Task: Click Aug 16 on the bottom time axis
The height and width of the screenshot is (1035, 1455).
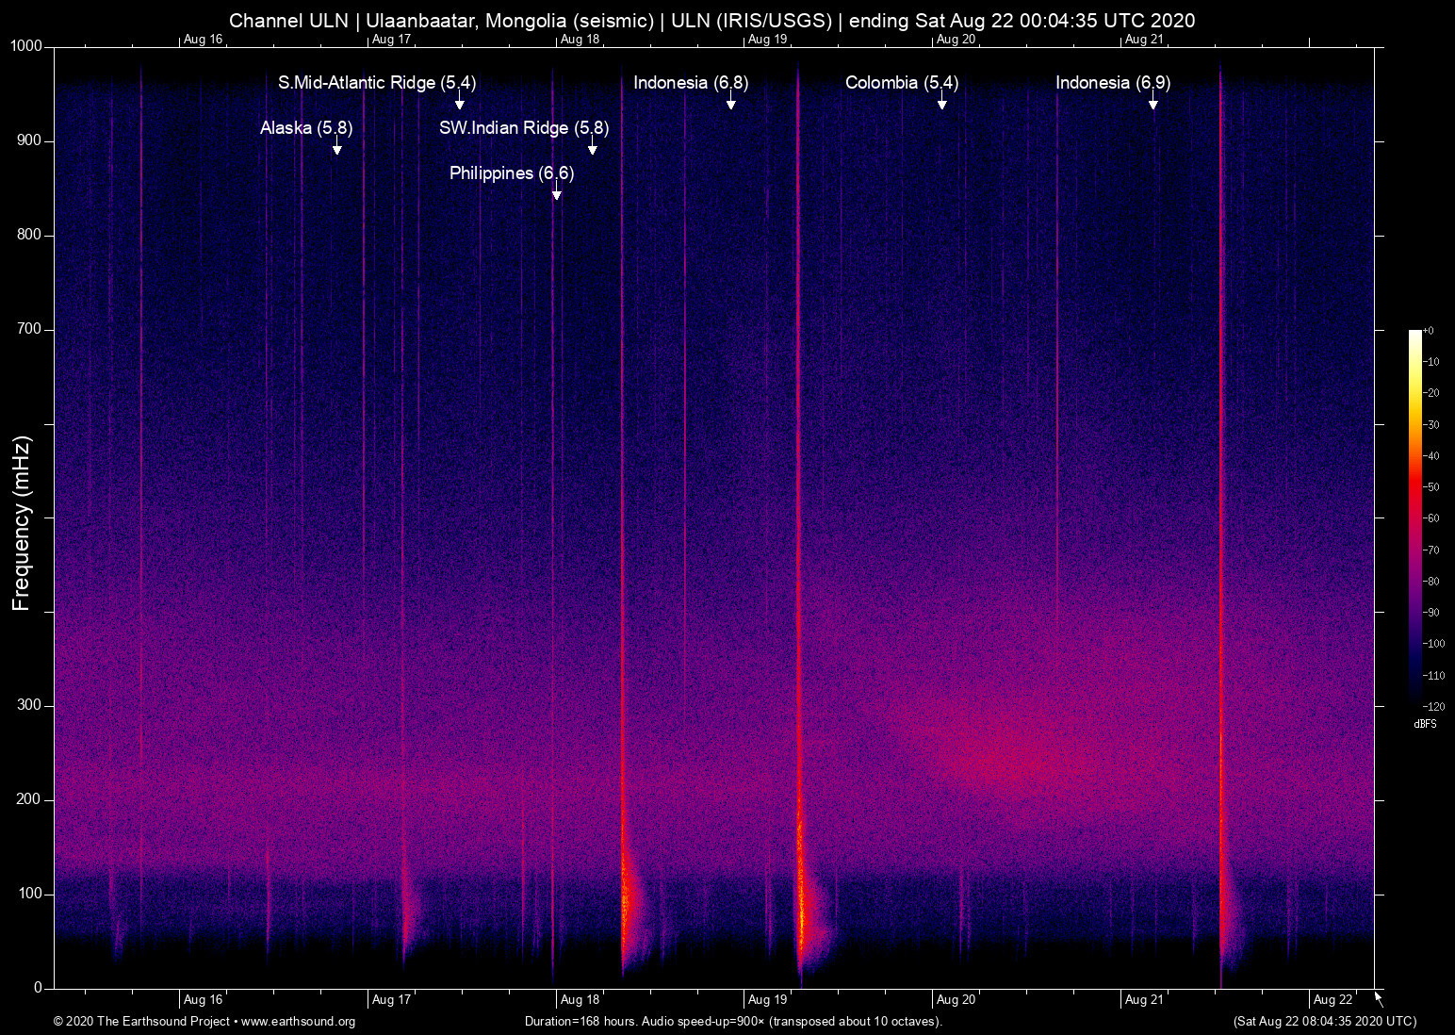Action: [203, 1000]
